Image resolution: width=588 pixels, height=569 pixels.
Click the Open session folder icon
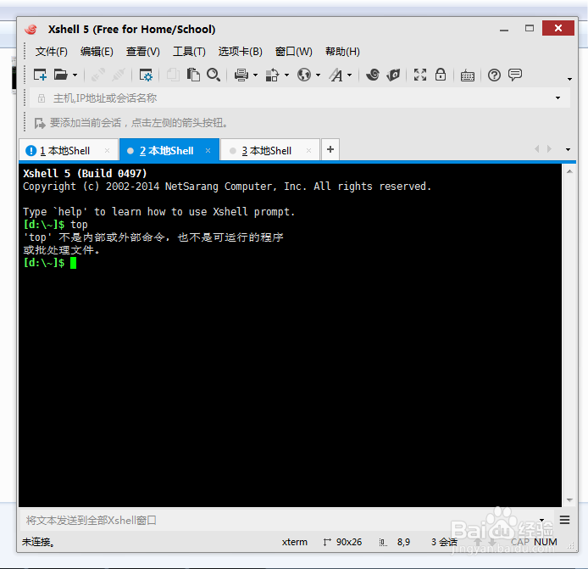60,75
